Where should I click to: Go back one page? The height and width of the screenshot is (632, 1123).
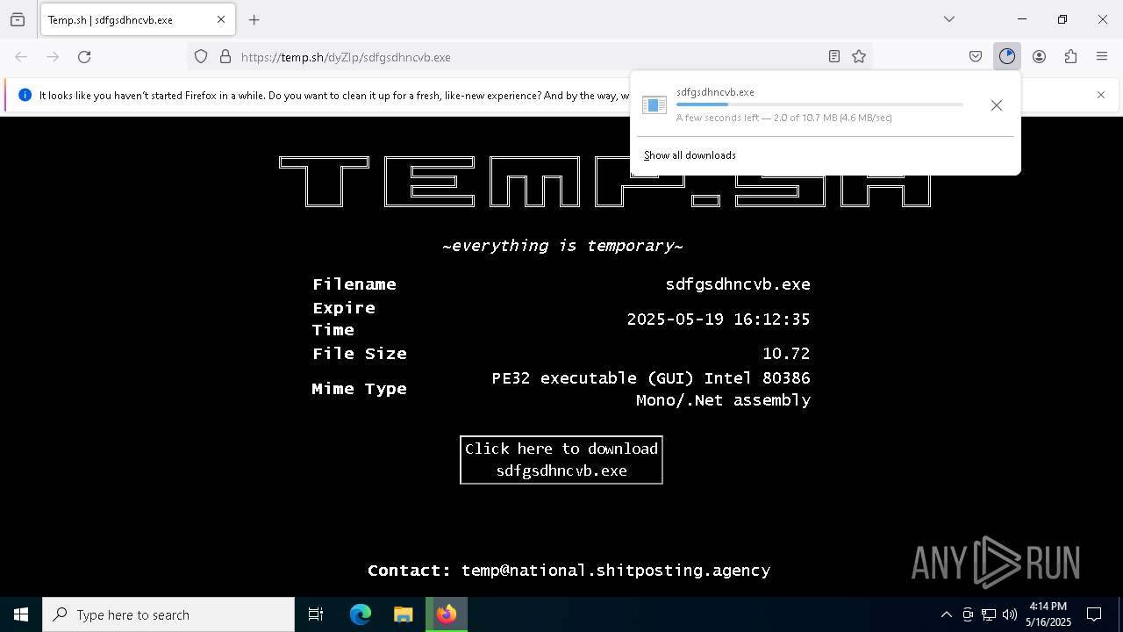21,57
